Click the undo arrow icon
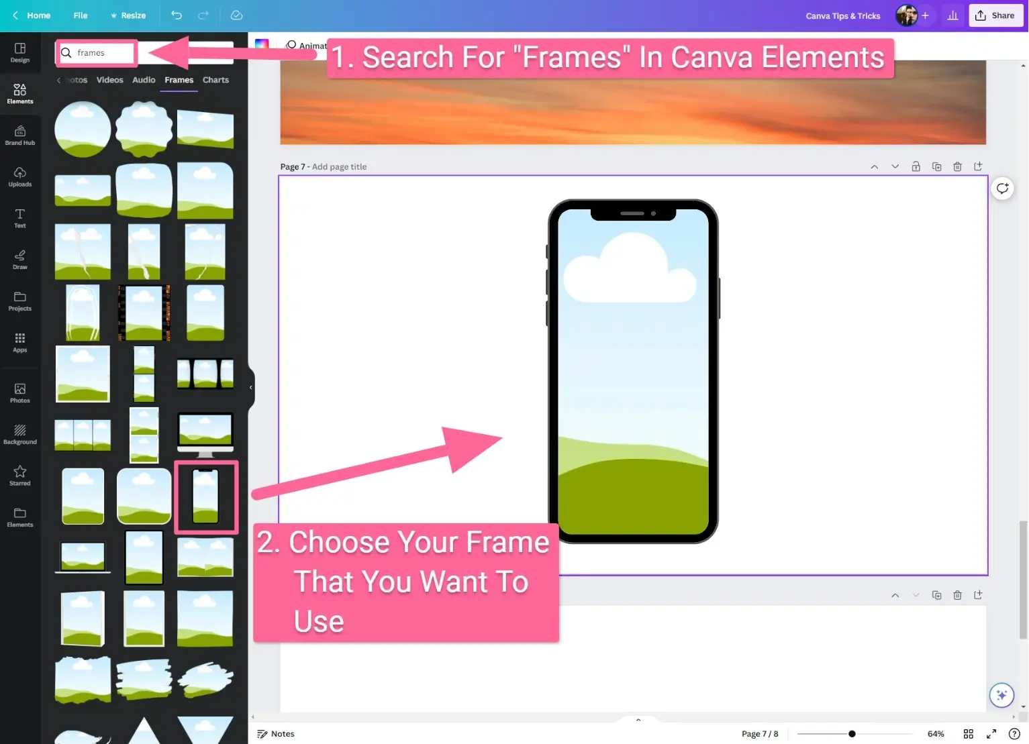The image size is (1029, 744). click(177, 15)
